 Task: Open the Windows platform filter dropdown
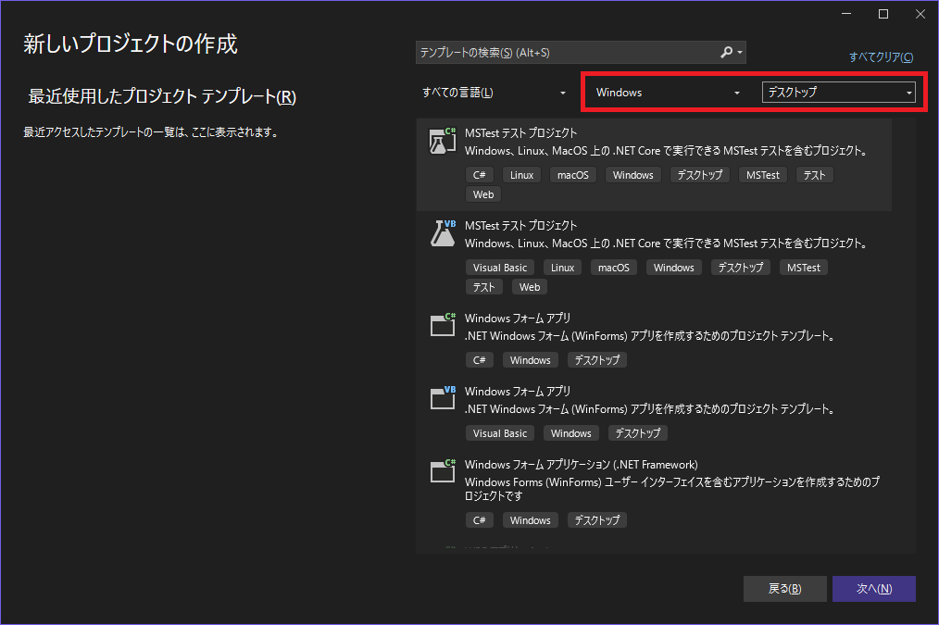[668, 93]
